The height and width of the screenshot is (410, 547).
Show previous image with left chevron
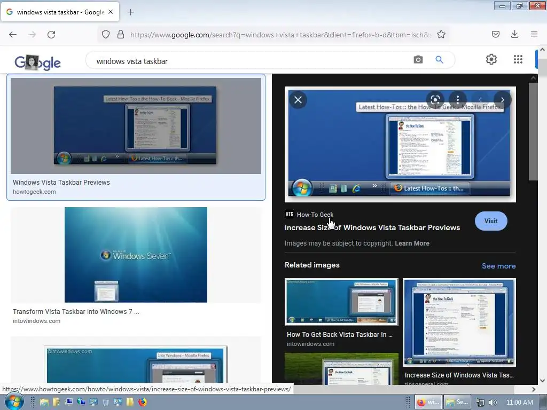480,100
